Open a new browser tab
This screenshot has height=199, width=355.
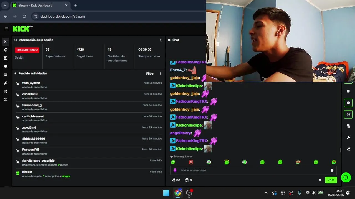pos(76,5)
